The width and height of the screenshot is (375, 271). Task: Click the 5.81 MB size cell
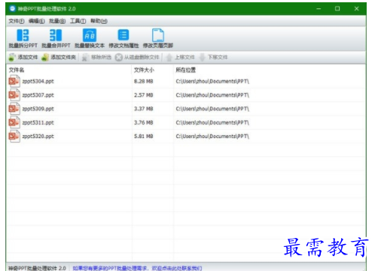tap(144, 137)
